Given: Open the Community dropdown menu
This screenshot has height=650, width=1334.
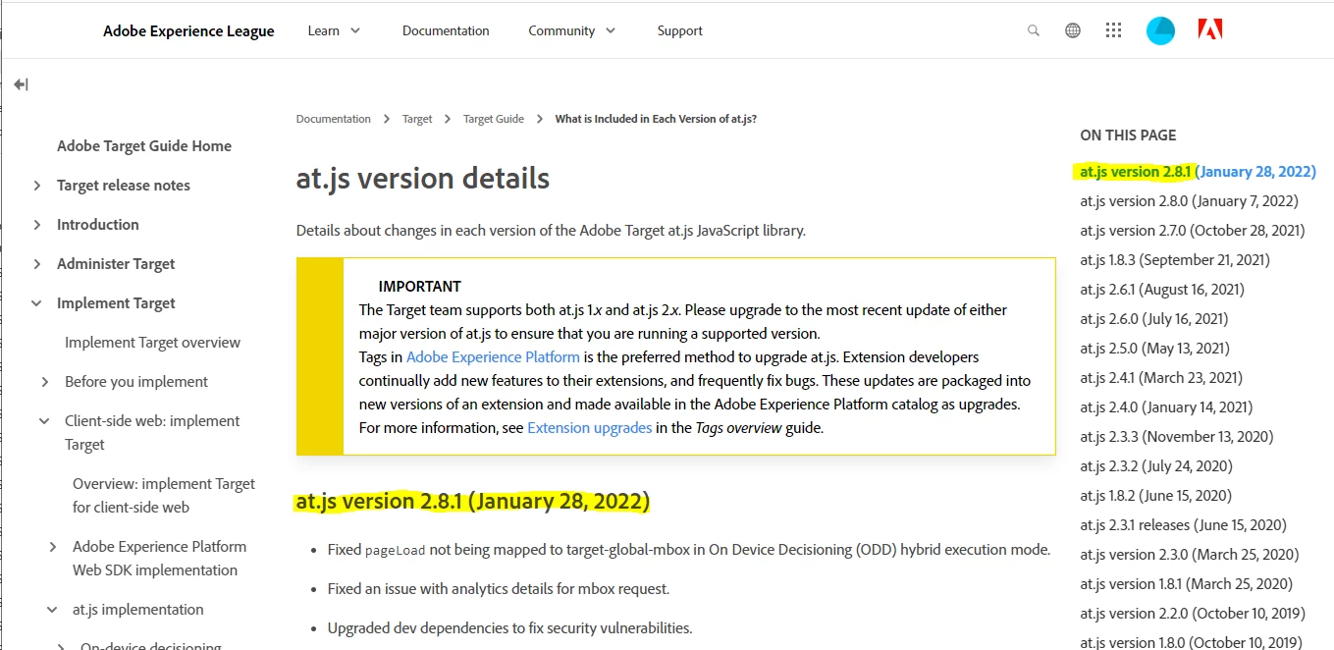Looking at the screenshot, I should coord(572,31).
